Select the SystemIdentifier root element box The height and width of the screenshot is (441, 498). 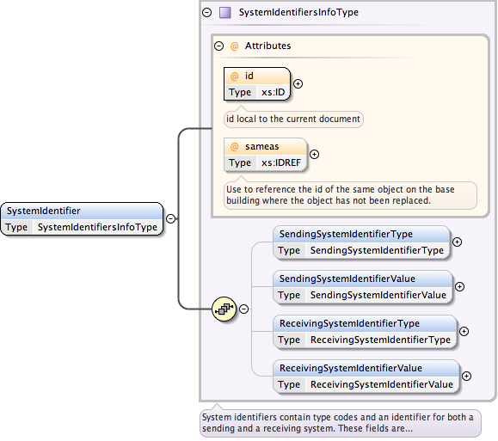[x=82, y=218]
